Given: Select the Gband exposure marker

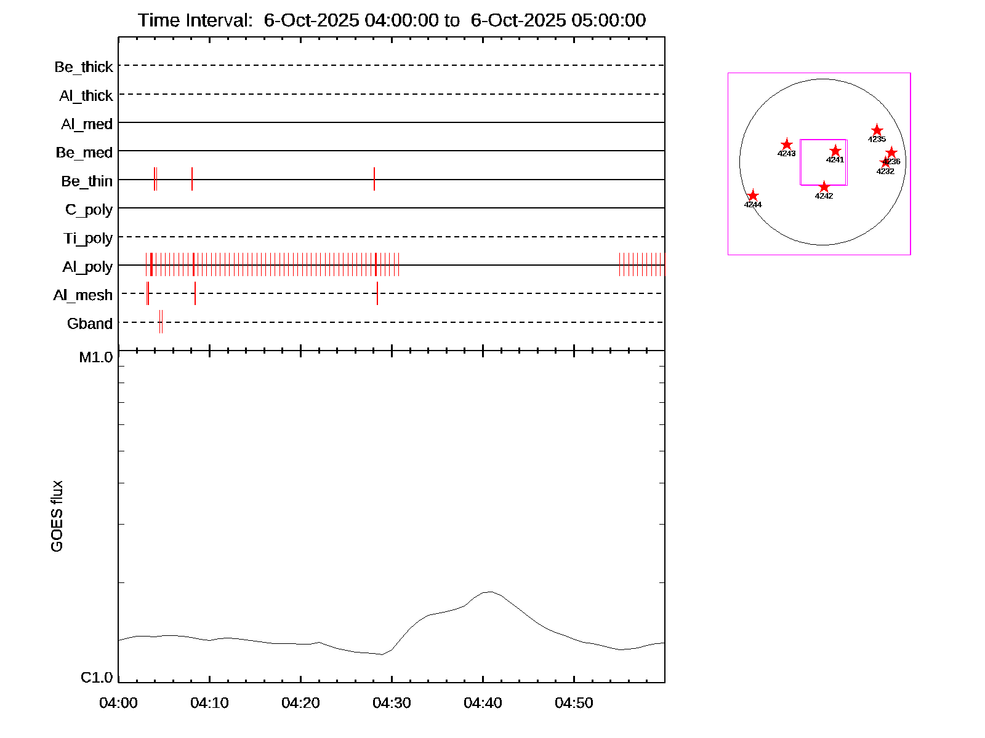Looking at the screenshot, I should (x=161, y=322).
